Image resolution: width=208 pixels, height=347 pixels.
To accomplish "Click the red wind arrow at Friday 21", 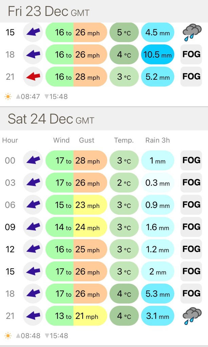I will click(x=33, y=77).
